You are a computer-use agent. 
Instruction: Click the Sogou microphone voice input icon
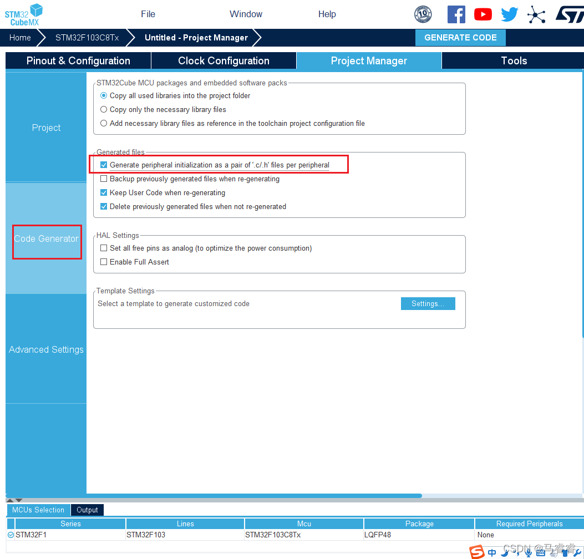pos(528,553)
